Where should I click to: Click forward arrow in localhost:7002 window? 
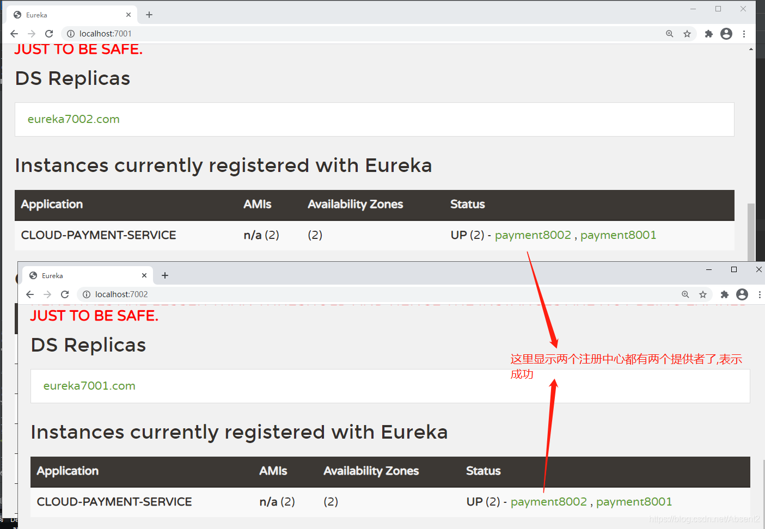(x=47, y=294)
